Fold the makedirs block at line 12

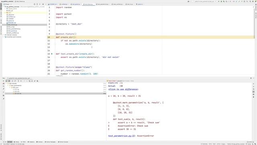click(55, 44)
